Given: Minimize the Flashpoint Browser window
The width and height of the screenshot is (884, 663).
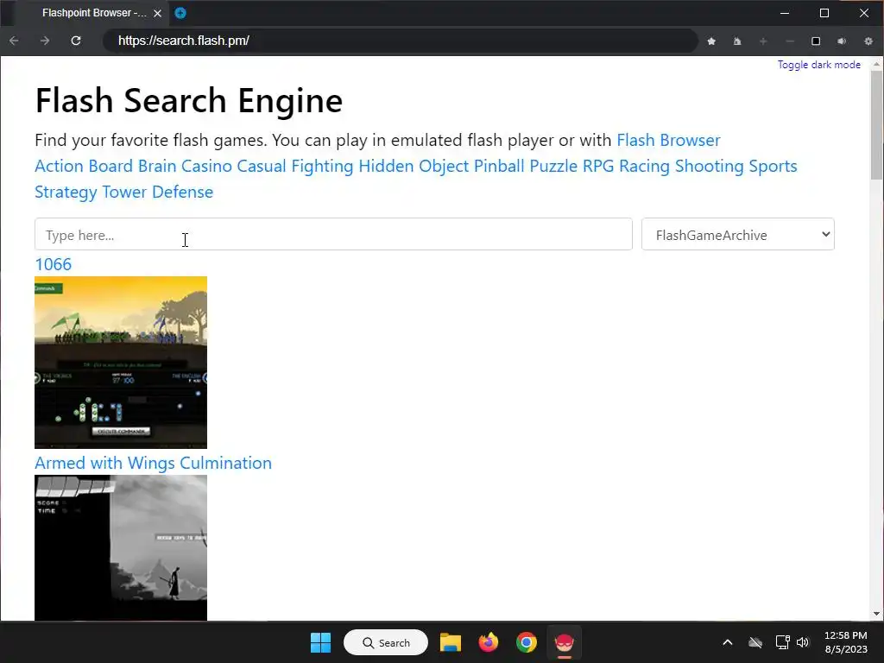Looking at the screenshot, I should [784, 13].
